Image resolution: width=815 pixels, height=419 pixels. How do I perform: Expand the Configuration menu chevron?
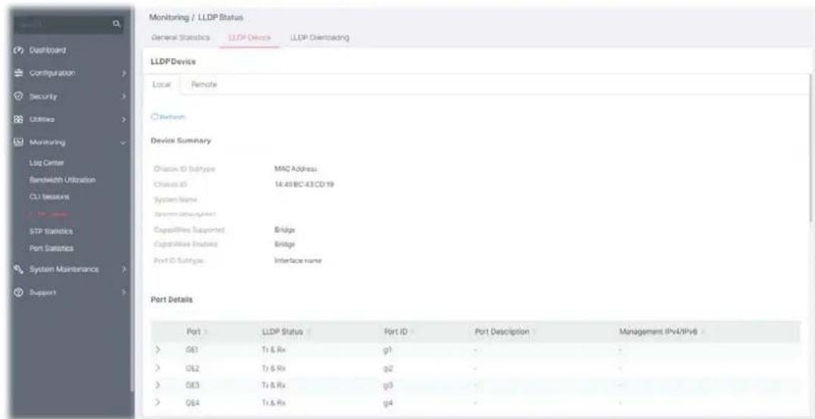(x=123, y=73)
